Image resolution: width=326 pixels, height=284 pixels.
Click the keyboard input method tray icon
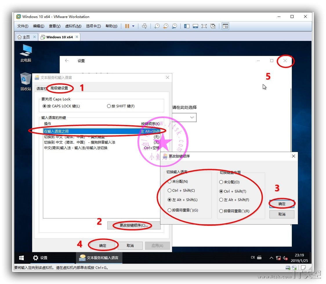point(259,258)
